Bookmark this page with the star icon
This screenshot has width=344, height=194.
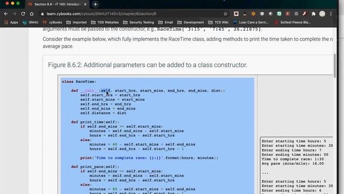point(225,13)
